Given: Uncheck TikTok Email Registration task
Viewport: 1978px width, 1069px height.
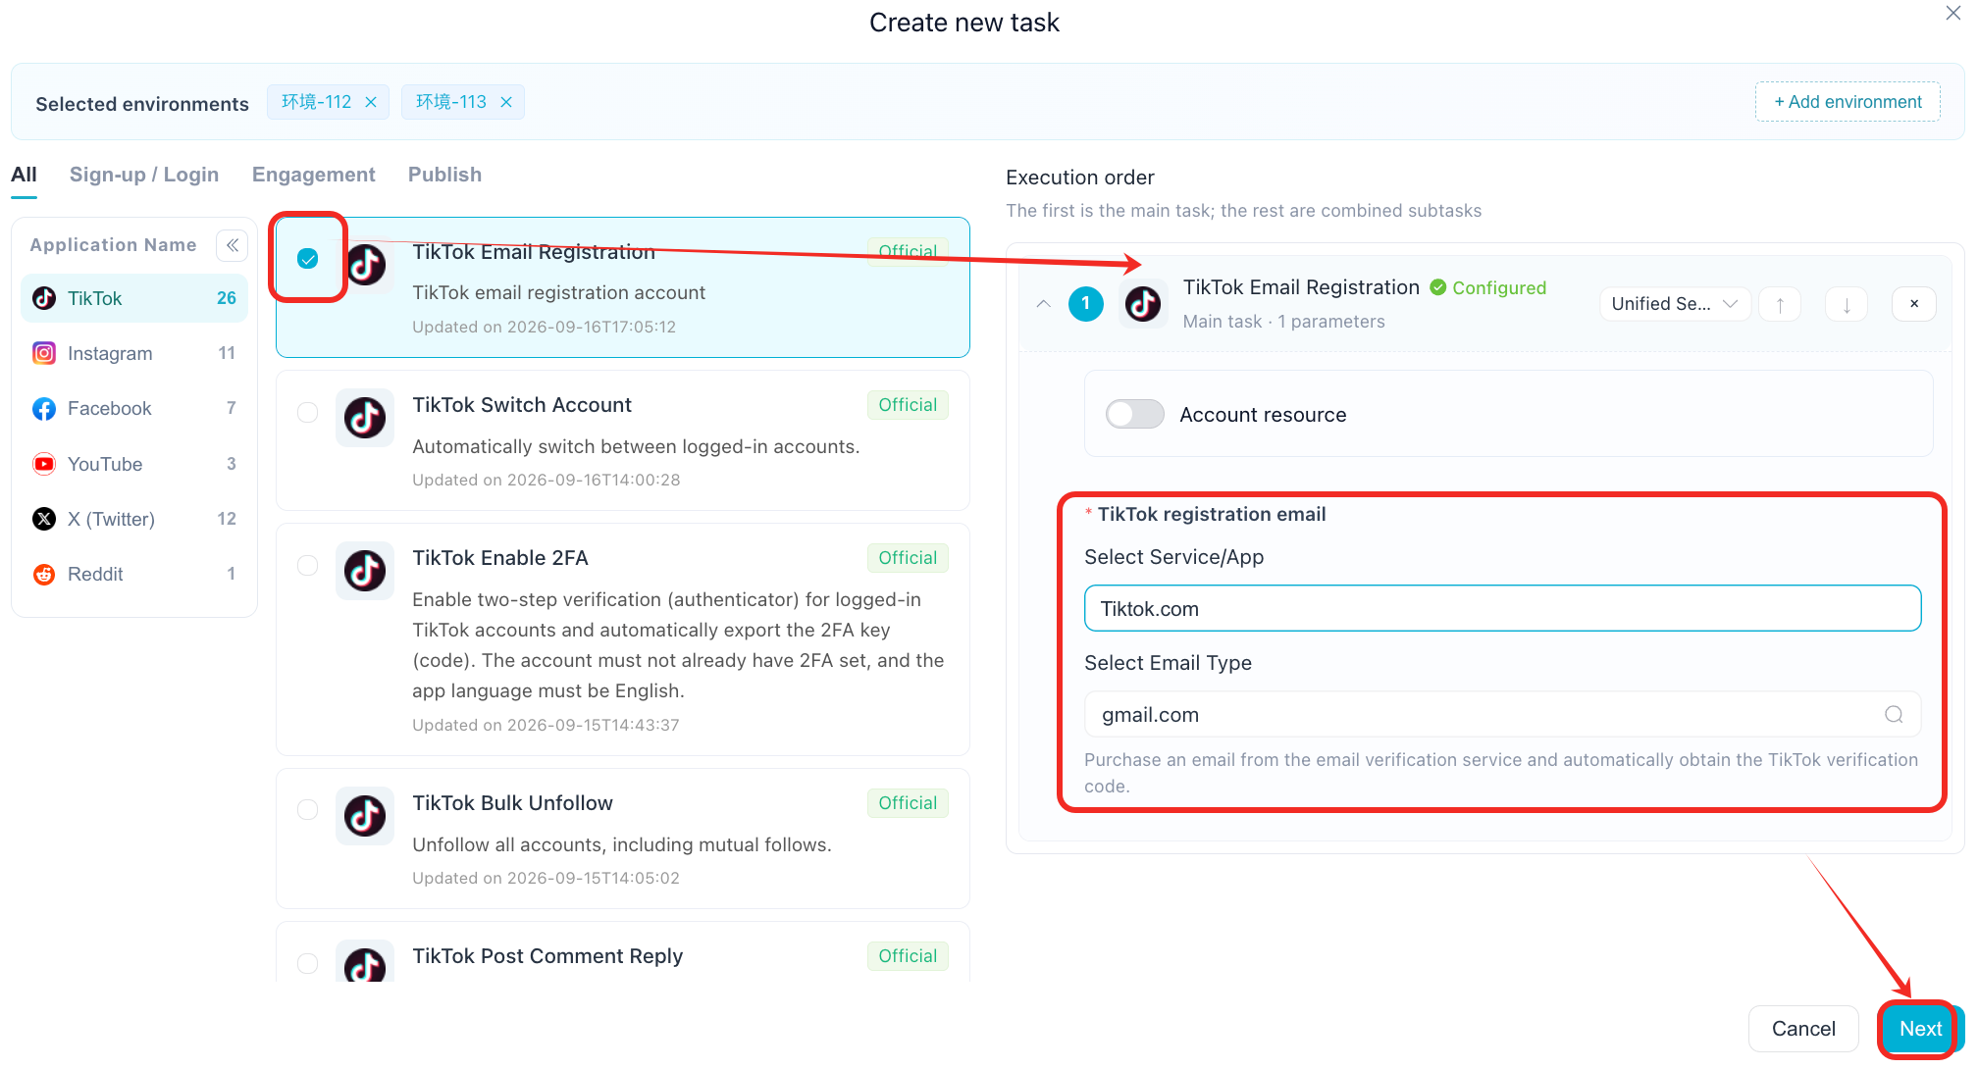Looking at the screenshot, I should pos(308,259).
